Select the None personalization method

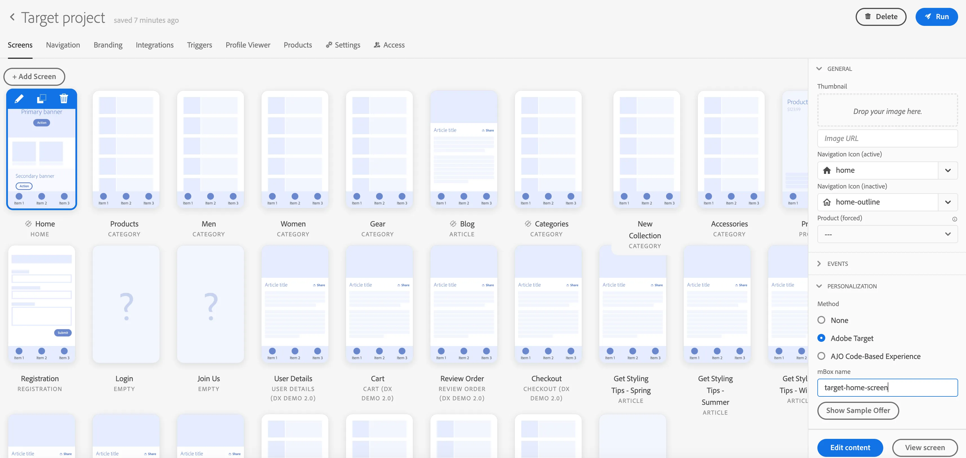[x=821, y=320]
